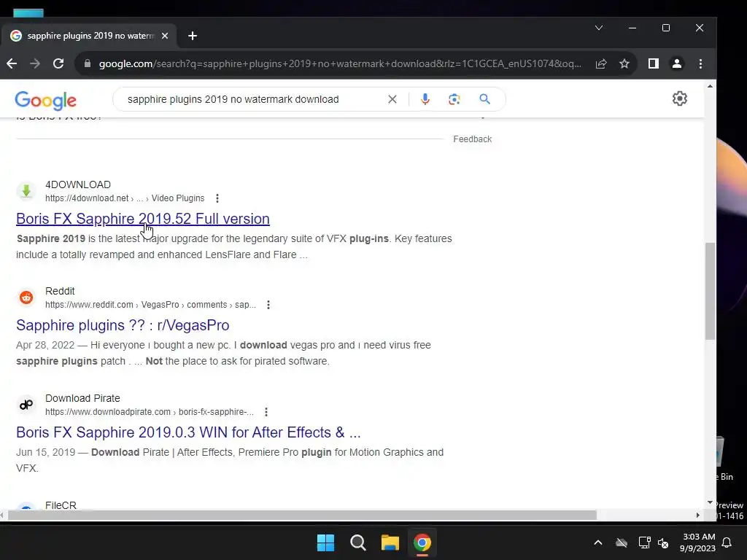
Task: Click the forward navigation arrow
Action: (35, 63)
